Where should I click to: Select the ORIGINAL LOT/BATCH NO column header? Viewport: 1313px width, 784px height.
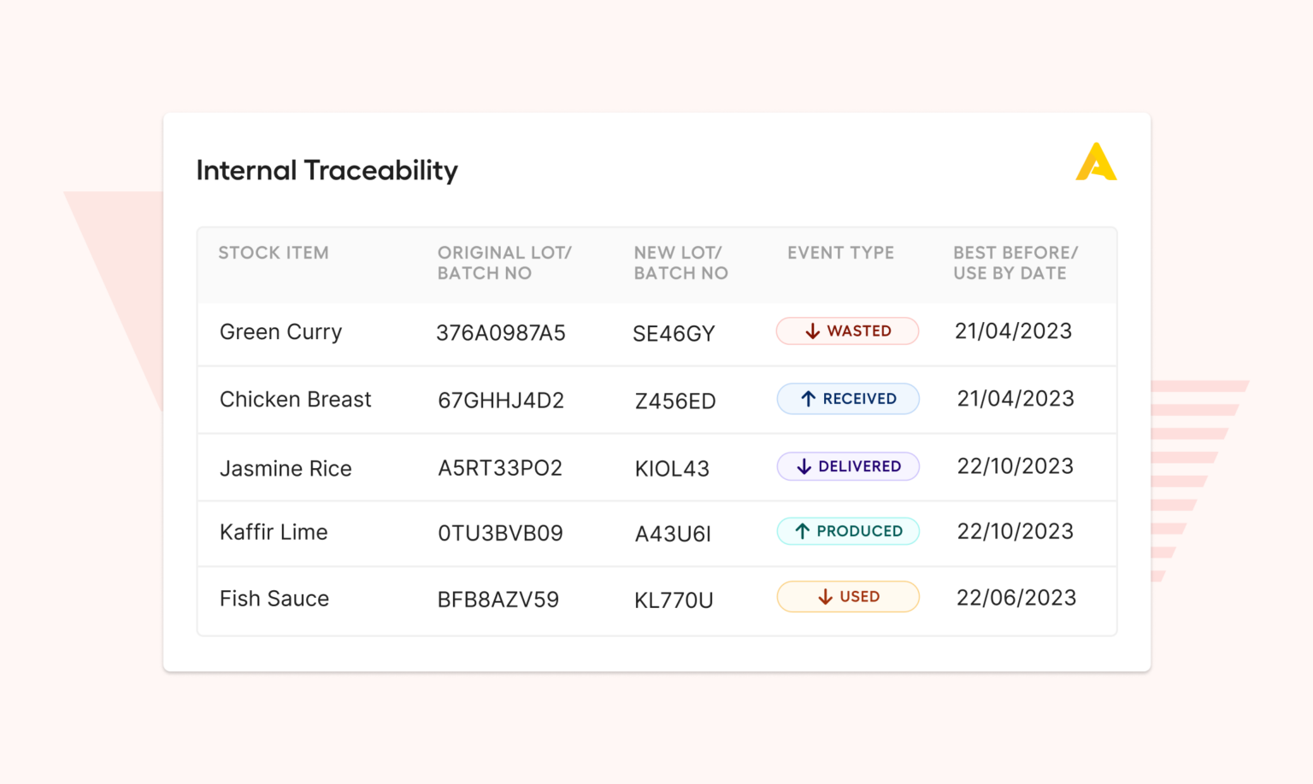click(505, 263)
